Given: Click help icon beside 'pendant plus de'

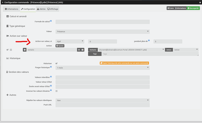Looking at the screenshot, I should tap(149, 41).
